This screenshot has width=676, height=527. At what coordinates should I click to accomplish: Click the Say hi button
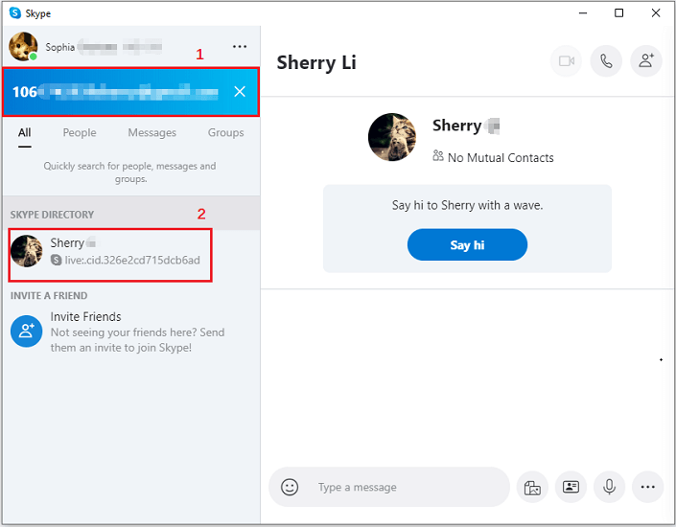point(467,244)
